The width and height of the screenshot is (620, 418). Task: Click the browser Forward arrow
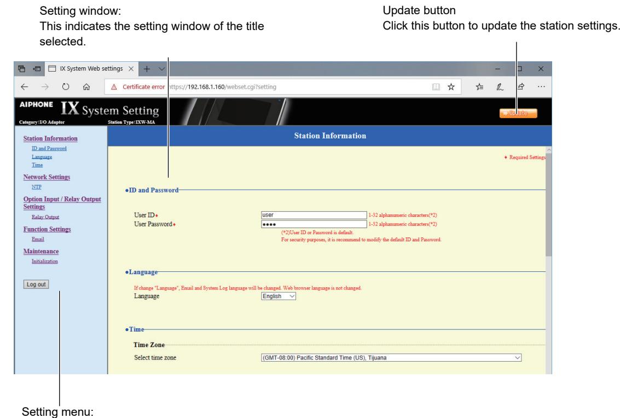pyautogui.click(x=45, y=86)
